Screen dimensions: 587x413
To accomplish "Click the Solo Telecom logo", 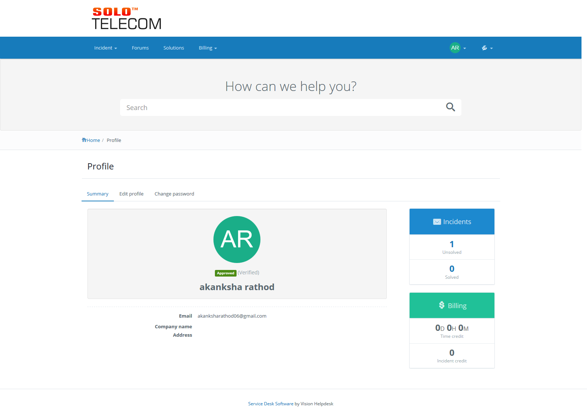I will [126, 19].
